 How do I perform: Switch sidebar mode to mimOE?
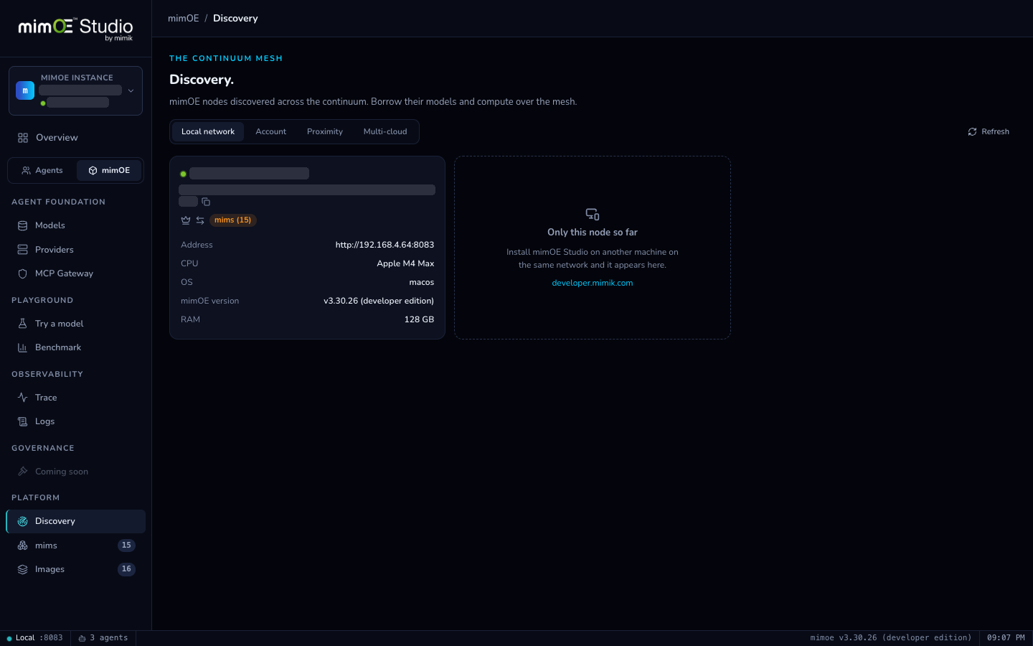tap(109, 171)
